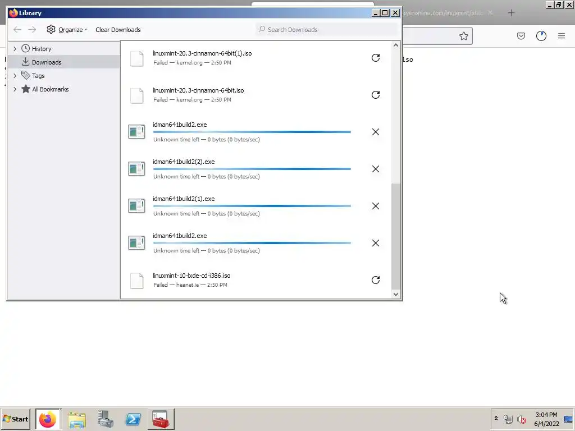
Task: Click file icon of linuxmint-20.3-cinnamon-64bit(1).iso
Action: [x=137, y=58]
